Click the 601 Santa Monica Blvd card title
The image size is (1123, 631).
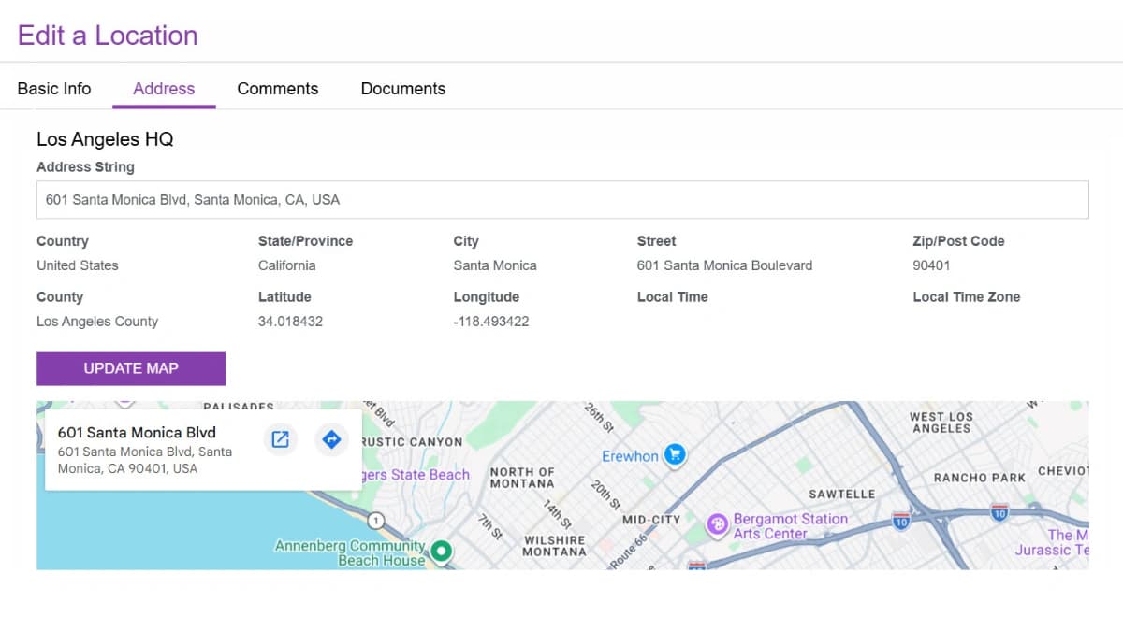point(137,433)
